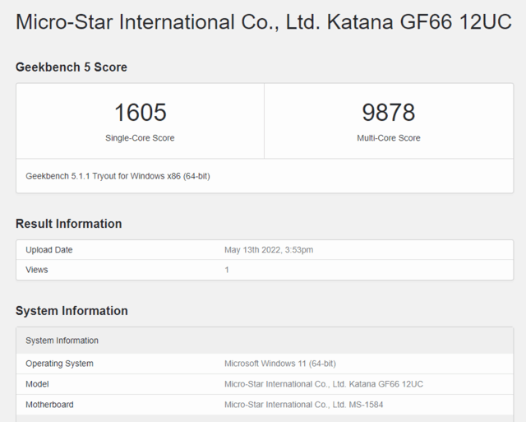Click the Geekbench 5 Score heading
526x422 pixels.
tap(72, 67)
